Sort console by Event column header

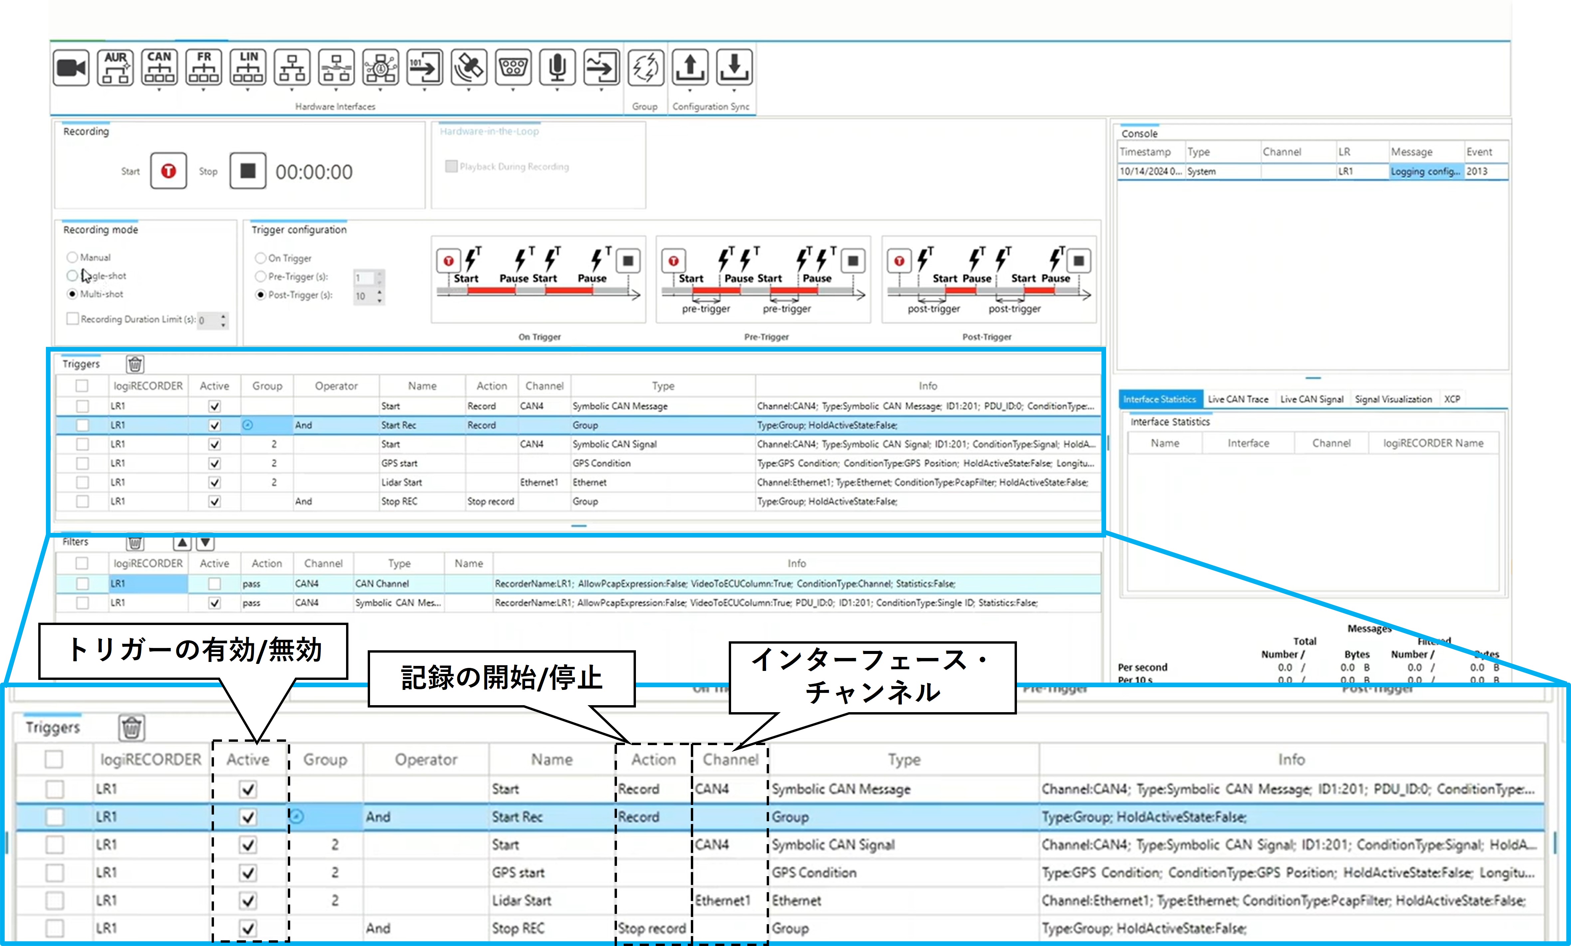point(1485,152)
